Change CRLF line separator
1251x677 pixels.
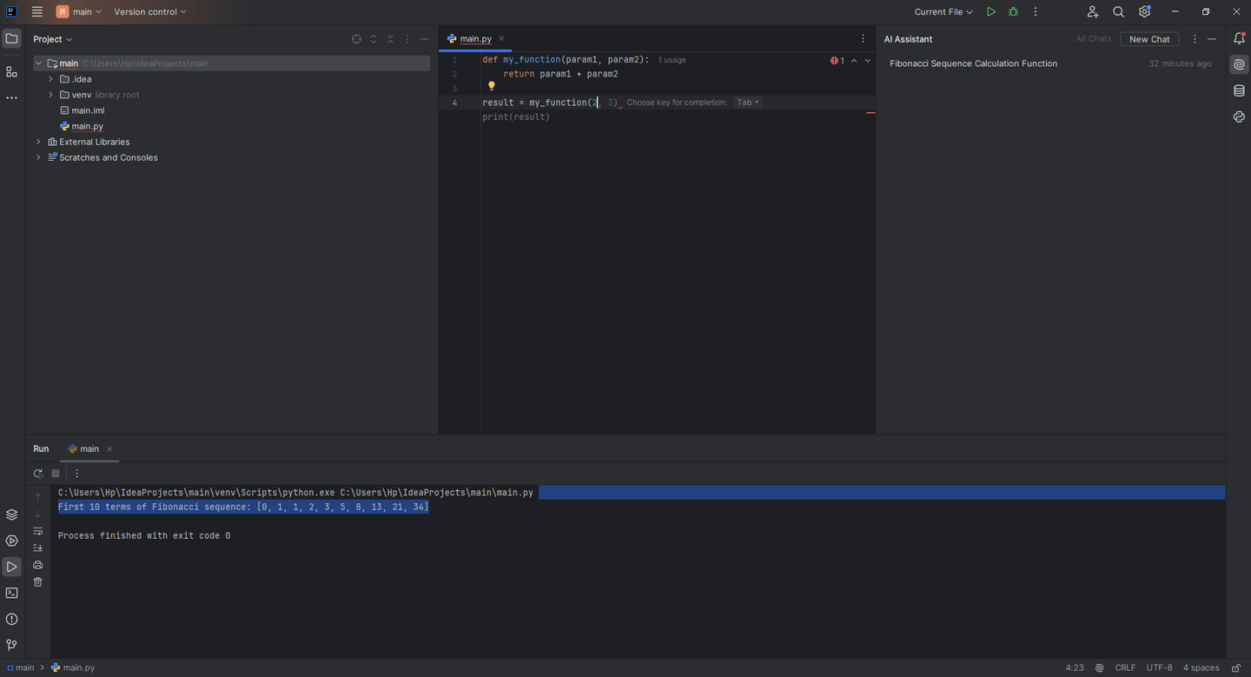click(x=1125, y=668)
